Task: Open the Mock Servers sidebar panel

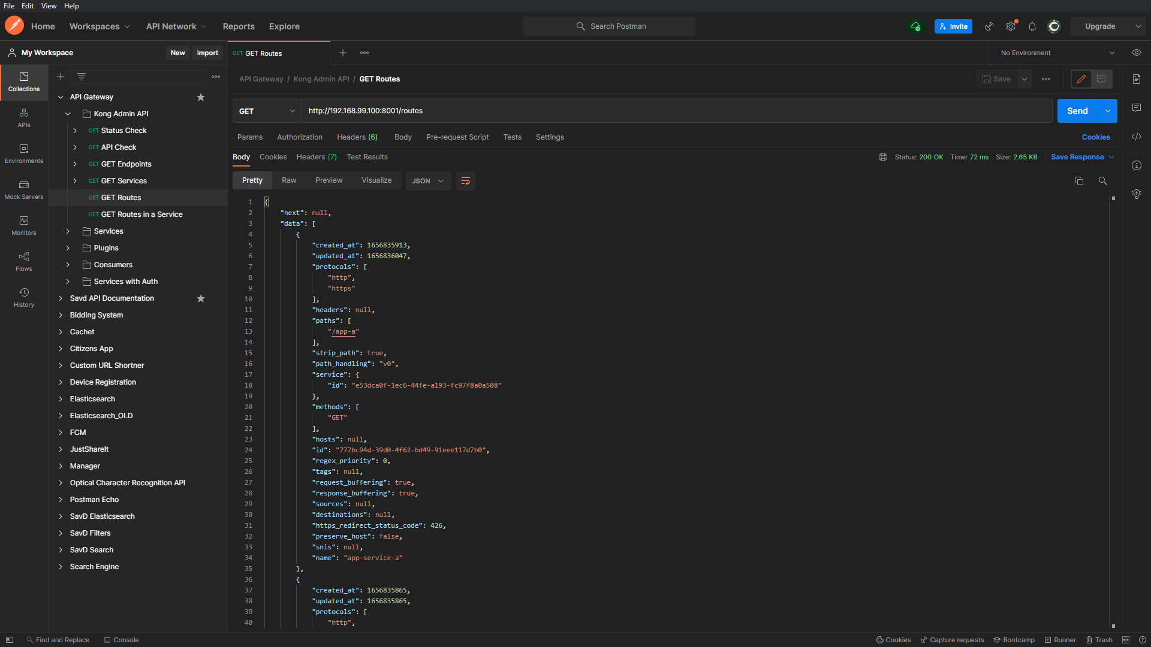Action: [x=24, y=189]
